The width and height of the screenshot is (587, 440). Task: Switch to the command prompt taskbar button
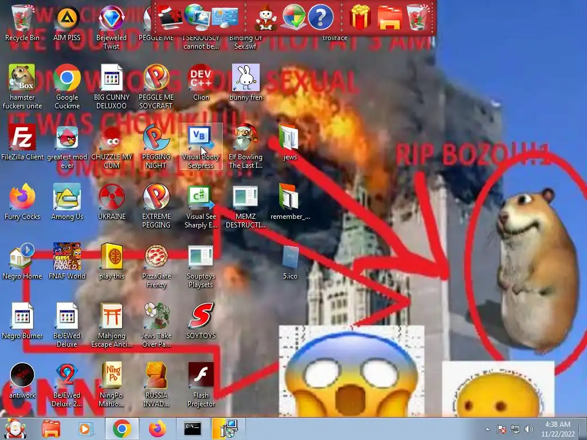point(193,429)
